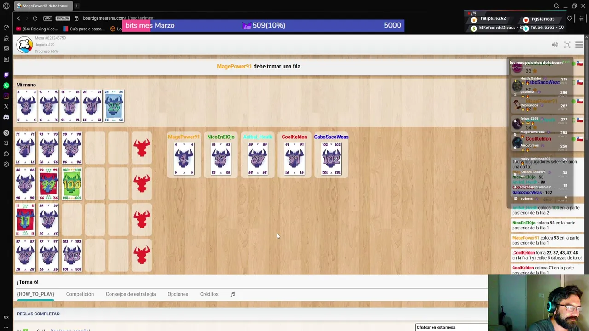
Task: Open Discord in the sidebar
Action: pos(6,117)
